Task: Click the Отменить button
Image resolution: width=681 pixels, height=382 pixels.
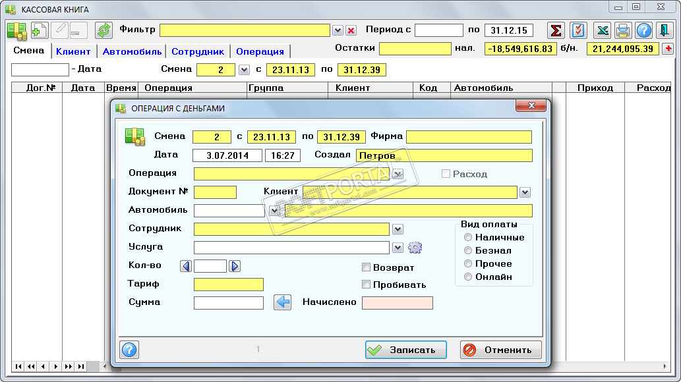Action: [x=501, y=350]
